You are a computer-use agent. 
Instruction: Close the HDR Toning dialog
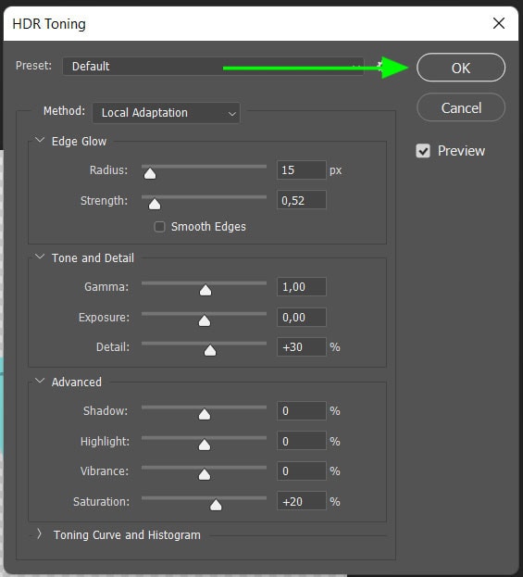coord(498,23)
